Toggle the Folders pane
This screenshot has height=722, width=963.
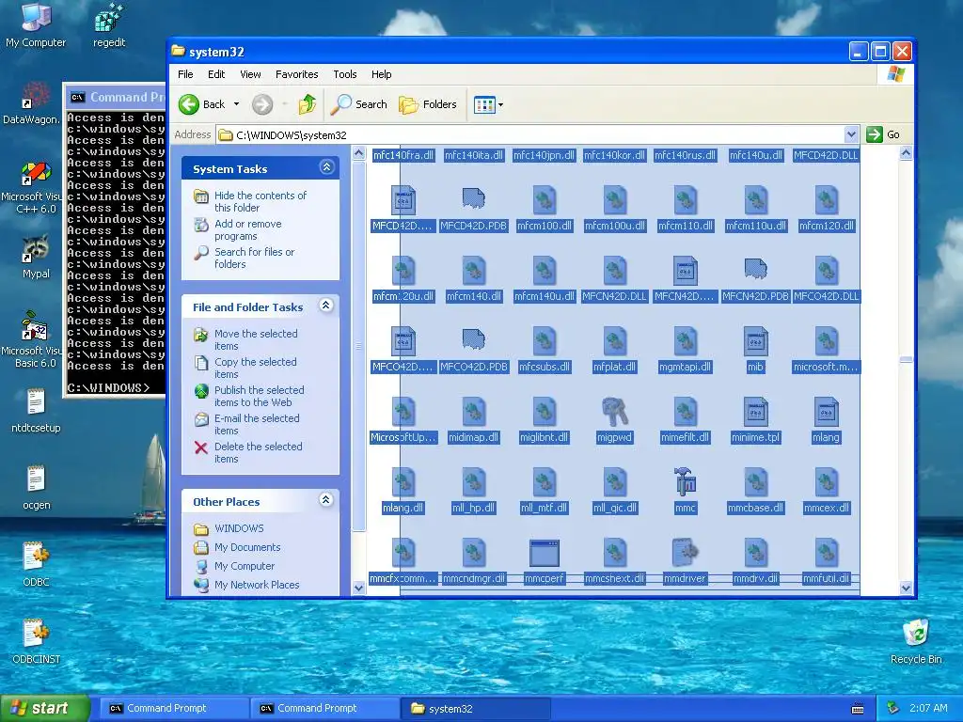(428, 104)
